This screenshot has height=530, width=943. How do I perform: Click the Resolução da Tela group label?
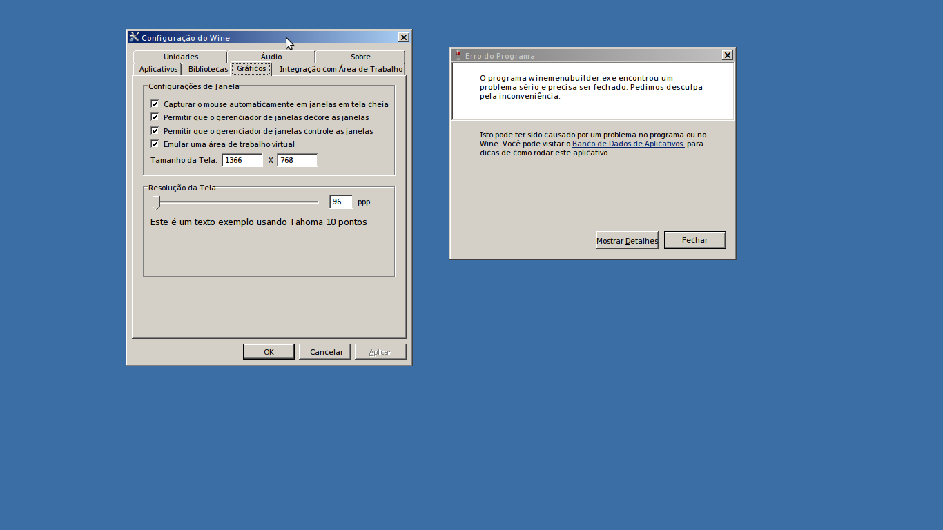tap(182, 188)
